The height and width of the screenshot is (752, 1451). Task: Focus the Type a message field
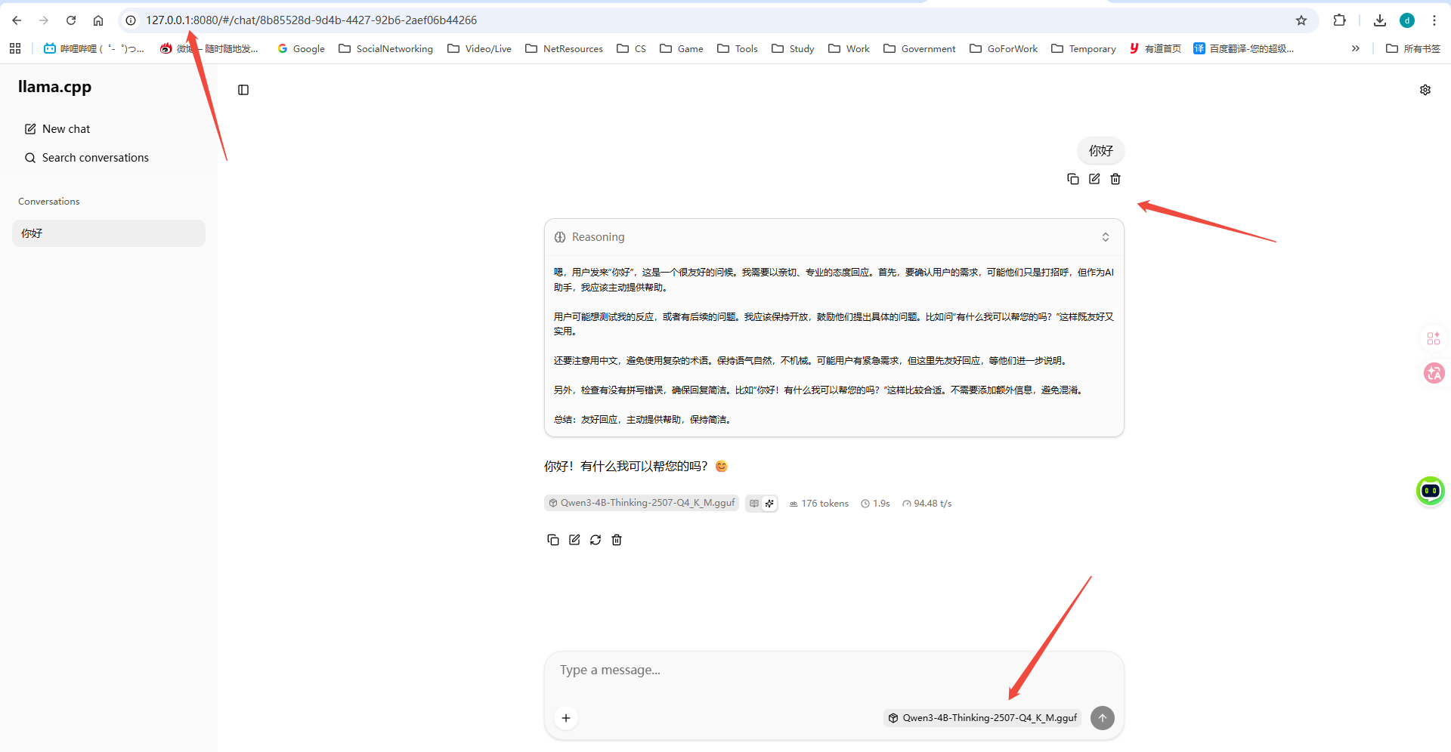pos(834,670)
